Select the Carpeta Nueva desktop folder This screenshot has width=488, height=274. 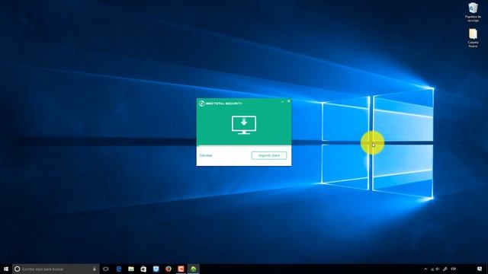point(473,38)
